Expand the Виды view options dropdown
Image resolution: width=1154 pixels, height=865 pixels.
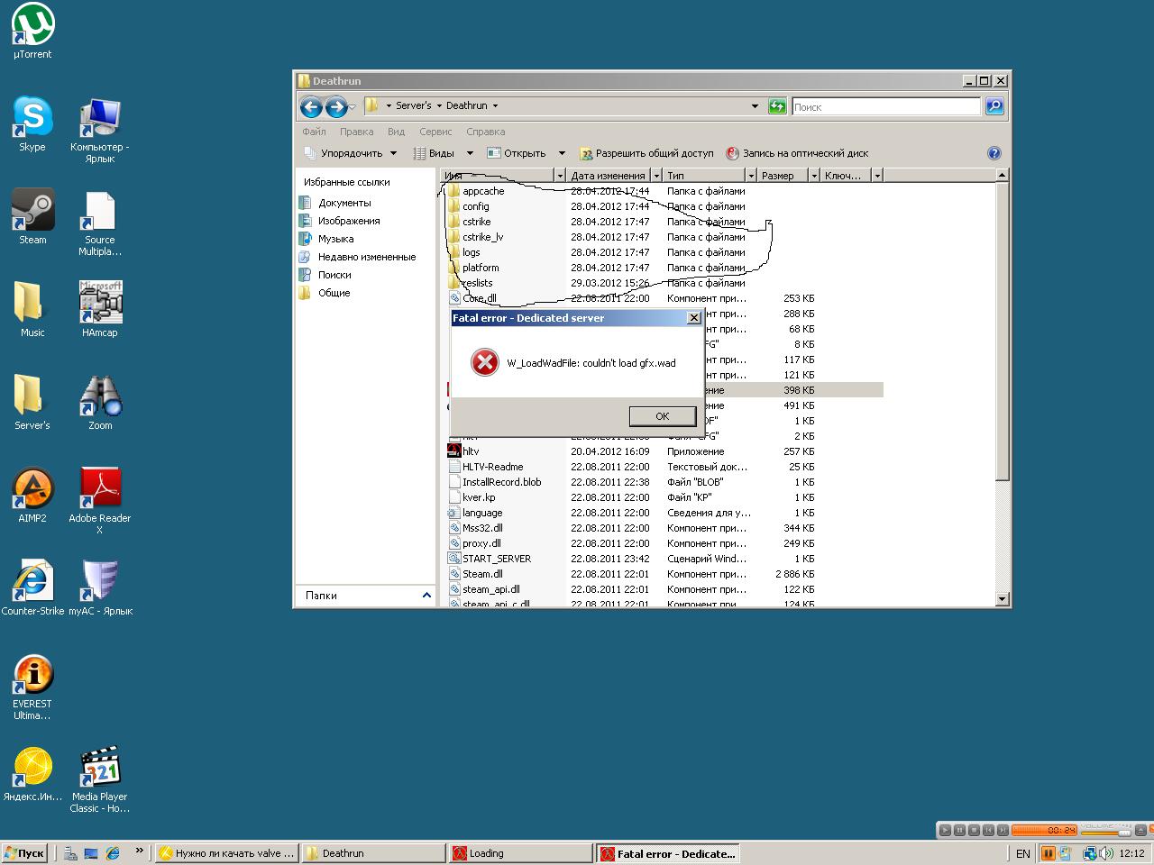tap(444, 153)
